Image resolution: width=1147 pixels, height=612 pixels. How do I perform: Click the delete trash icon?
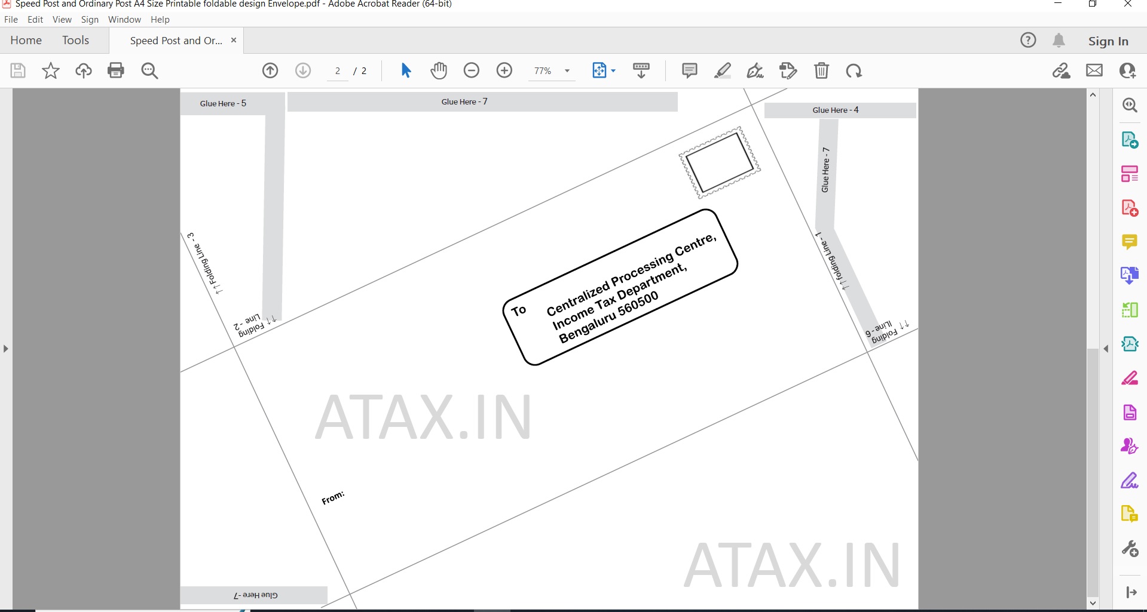tap(821, 70)
